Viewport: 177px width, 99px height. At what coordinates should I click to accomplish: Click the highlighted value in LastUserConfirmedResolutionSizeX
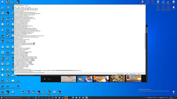pyautogui.click(x=34, y=43)
